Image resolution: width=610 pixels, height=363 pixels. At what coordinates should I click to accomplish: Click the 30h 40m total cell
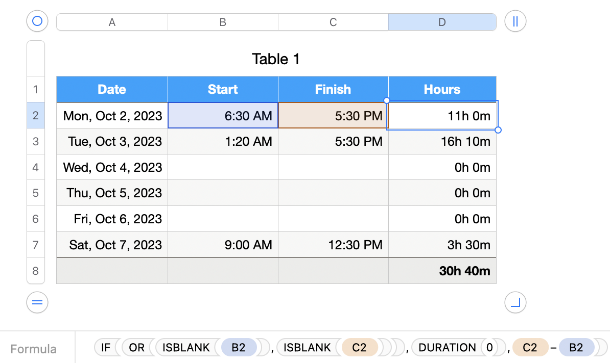tap(442, 271)
